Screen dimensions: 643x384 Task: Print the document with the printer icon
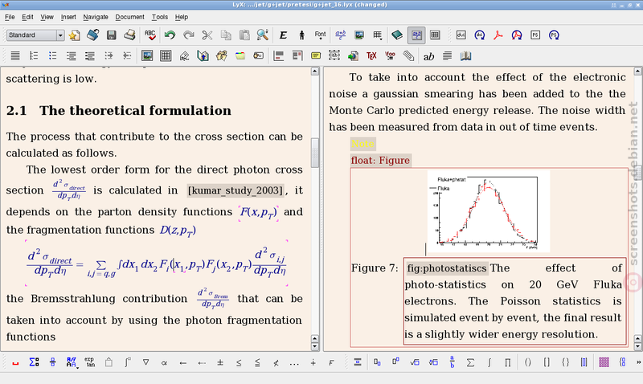coord(129,35)
